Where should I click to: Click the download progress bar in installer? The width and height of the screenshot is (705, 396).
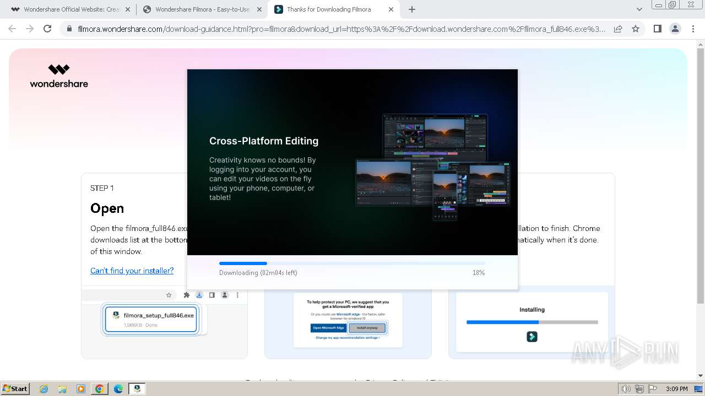352,263
